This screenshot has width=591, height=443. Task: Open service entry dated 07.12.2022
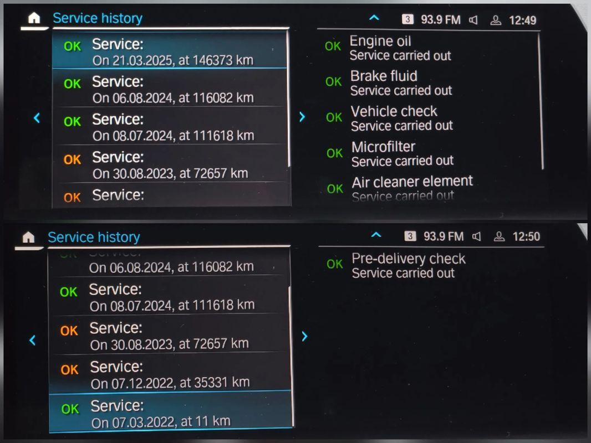coord(169,373)
